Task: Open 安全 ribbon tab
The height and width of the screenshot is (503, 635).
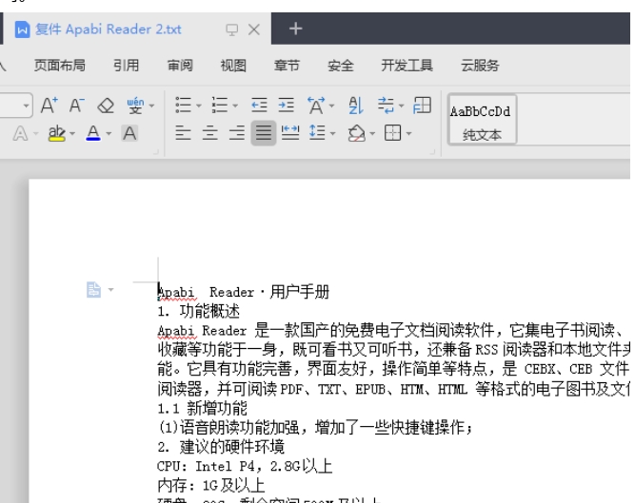Action: click(x=340, y=65)
